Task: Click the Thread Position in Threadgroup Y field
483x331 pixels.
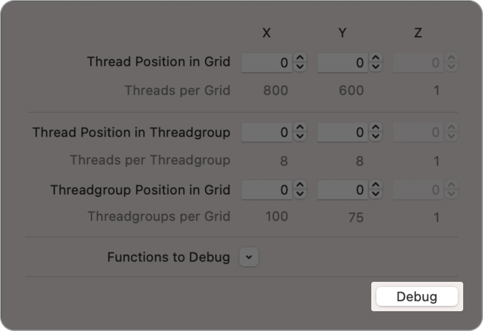Action: (342, 133)
